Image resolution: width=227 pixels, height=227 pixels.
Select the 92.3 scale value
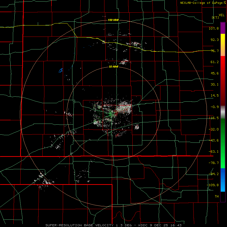pos(215,40)
